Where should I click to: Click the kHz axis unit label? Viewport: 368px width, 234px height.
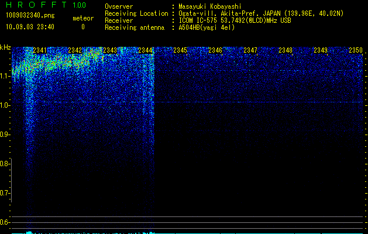pyautogui.click(x=5, y=47)
